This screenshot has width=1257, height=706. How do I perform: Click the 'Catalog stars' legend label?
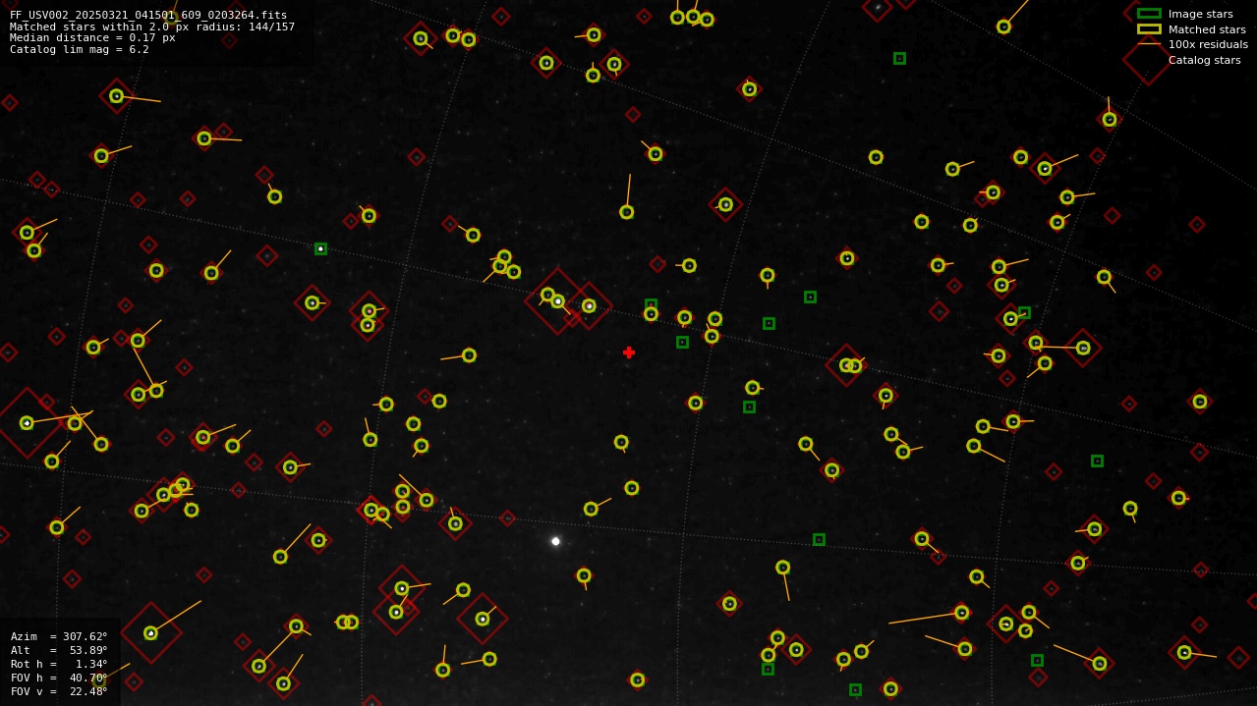(x=1204, y=60)
